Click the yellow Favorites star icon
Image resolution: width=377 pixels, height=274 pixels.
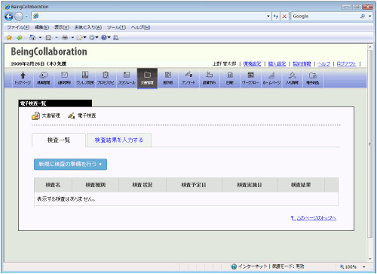click(9, 38)
